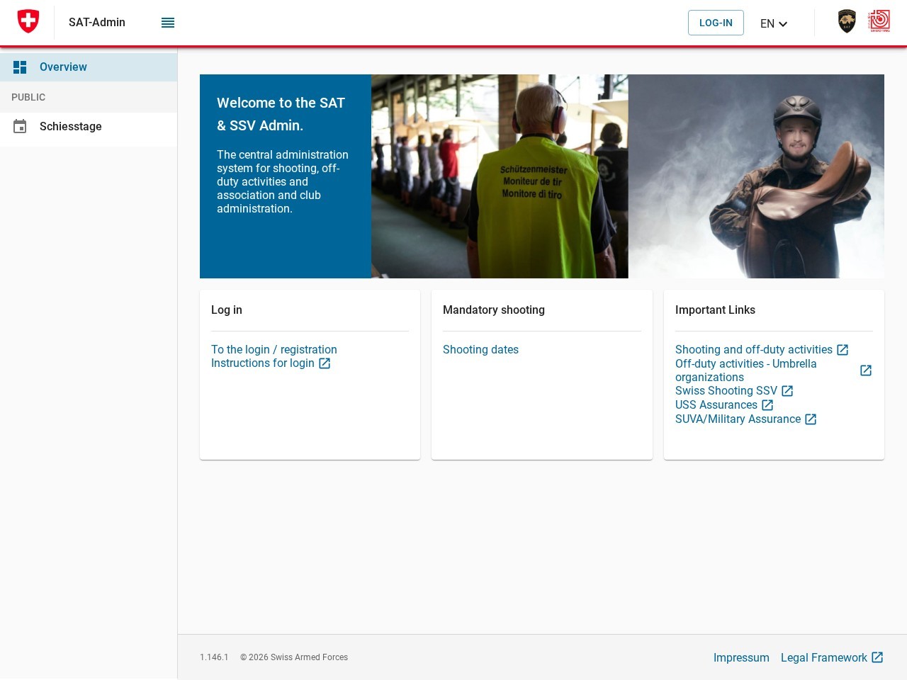
Task: Open the Impressum footer link
Action: pyautogui.click(x=741, y=657)
